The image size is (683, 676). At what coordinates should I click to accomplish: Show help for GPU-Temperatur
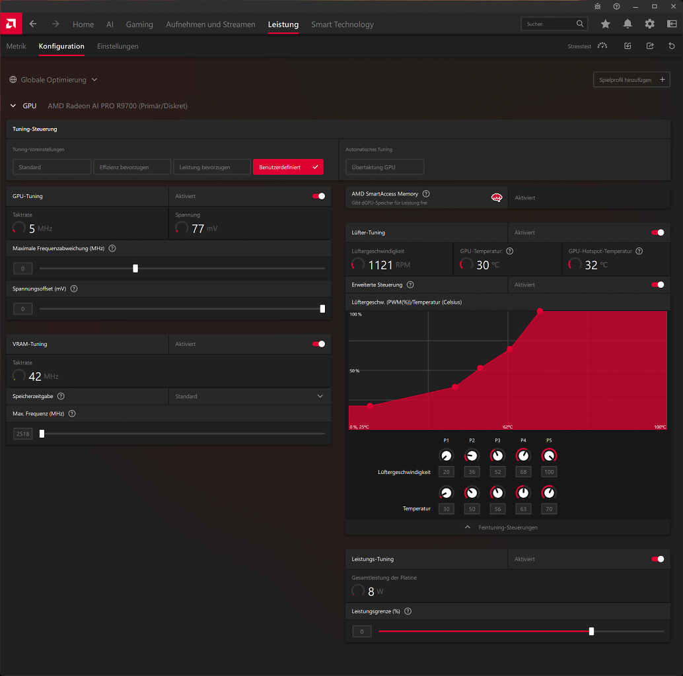tap(510, 251)
